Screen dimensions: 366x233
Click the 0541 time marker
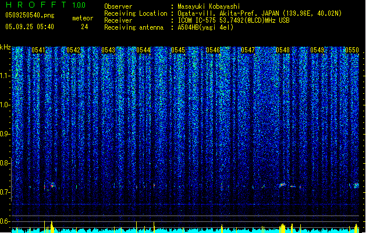coord(38,50)
